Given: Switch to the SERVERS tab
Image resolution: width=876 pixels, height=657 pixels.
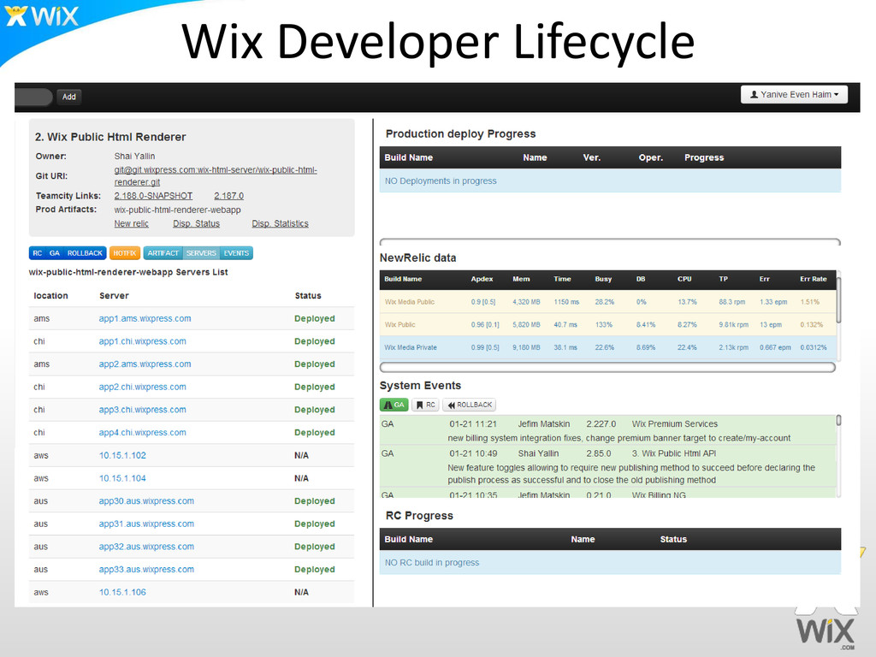Looking at the screenshot, I should click(201, 253).
